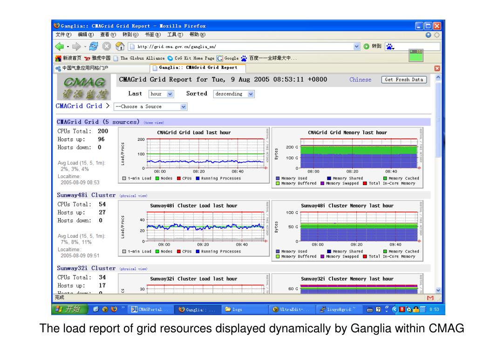The height and width of the screenshot is (358, 477).
Task: Open the Sunway48i Cluster Load last hour graph
Action: point(194,228)
